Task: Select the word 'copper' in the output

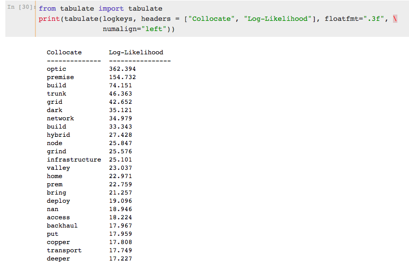Action: click(58, 243)
